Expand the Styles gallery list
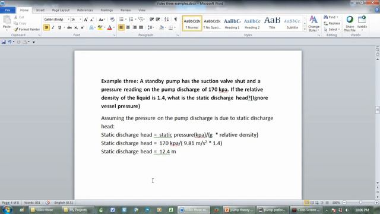 [305, 29]
